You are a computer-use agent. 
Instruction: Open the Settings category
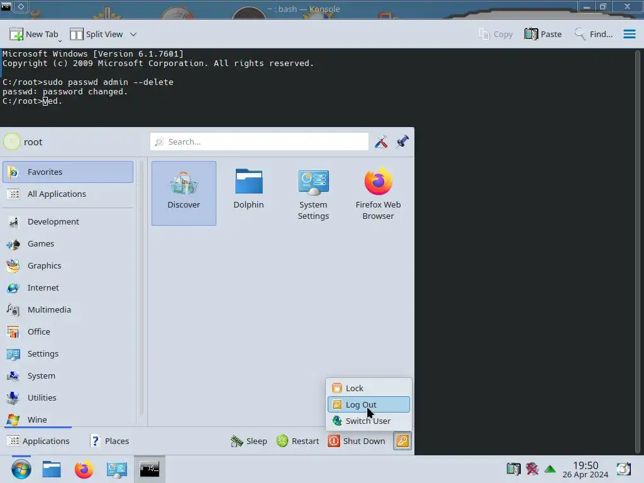[x=68, y=353]
